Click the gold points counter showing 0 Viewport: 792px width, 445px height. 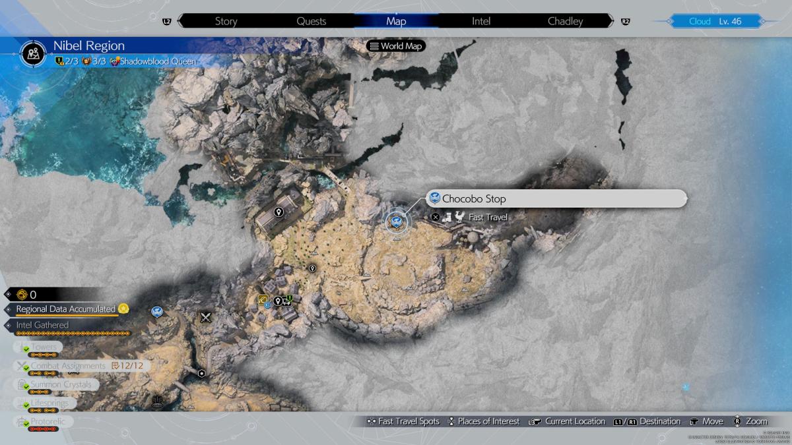click(x=26, y=295)
